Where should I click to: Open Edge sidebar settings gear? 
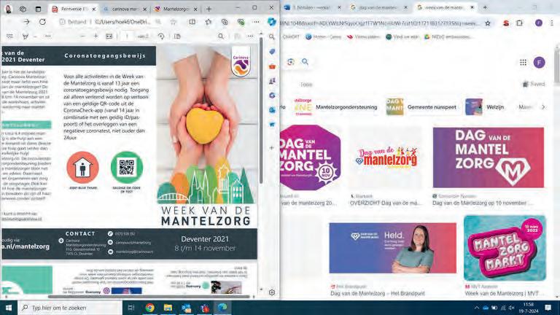(272, 292)
